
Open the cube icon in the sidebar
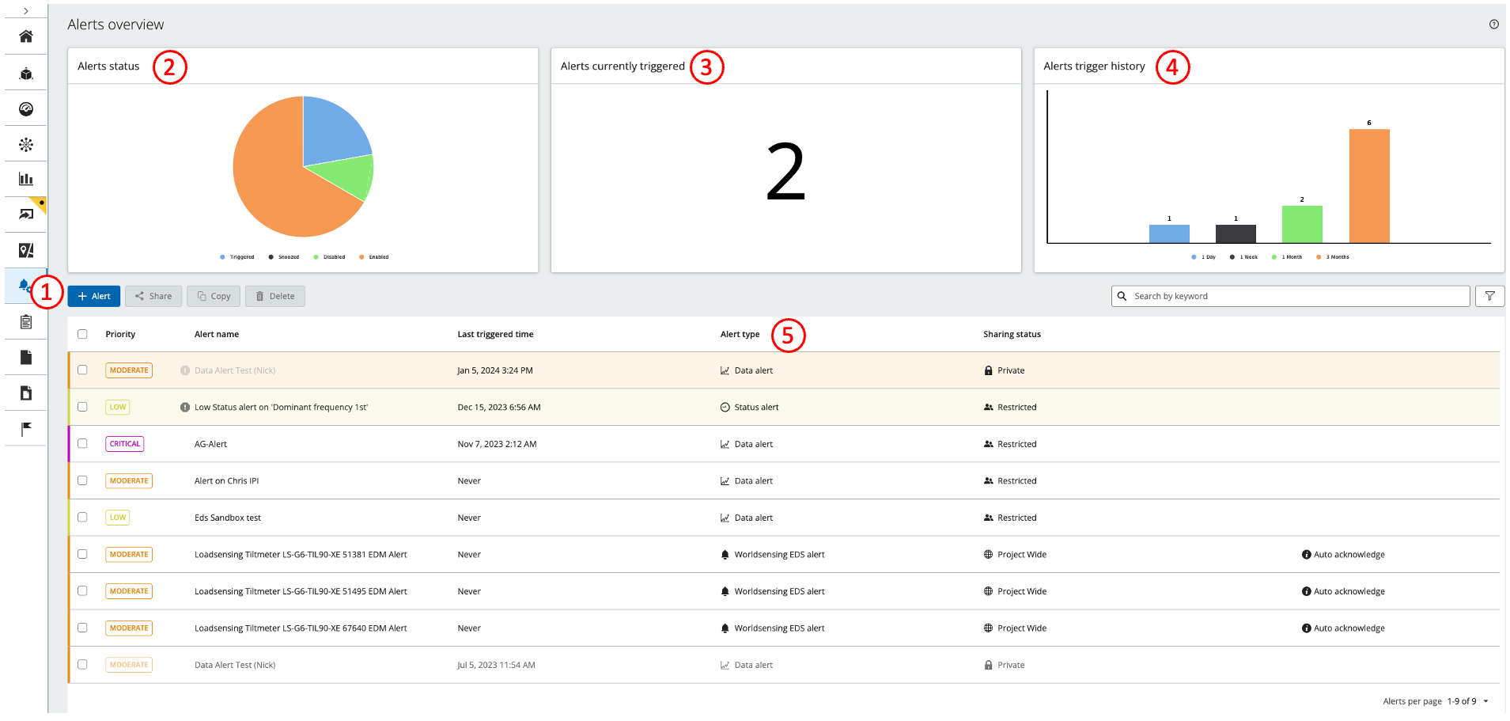tap(26, 74)
